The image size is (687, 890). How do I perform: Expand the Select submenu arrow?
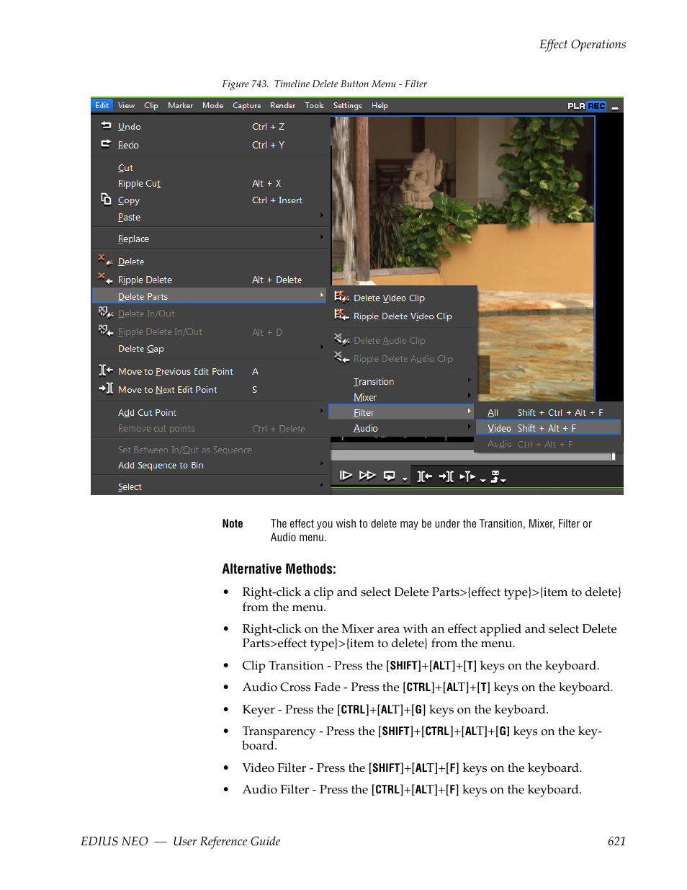[x=322, y=485]
